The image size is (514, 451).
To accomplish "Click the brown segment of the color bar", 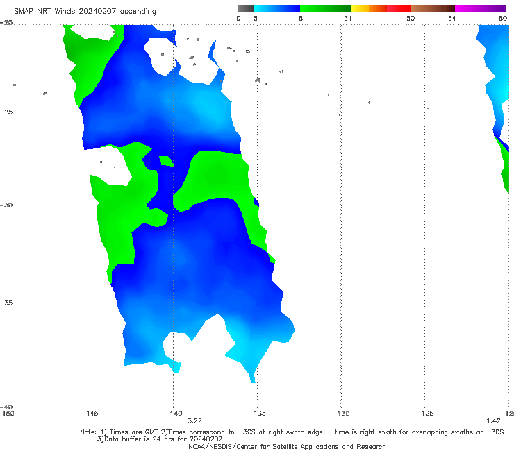I will coord(433,8).
